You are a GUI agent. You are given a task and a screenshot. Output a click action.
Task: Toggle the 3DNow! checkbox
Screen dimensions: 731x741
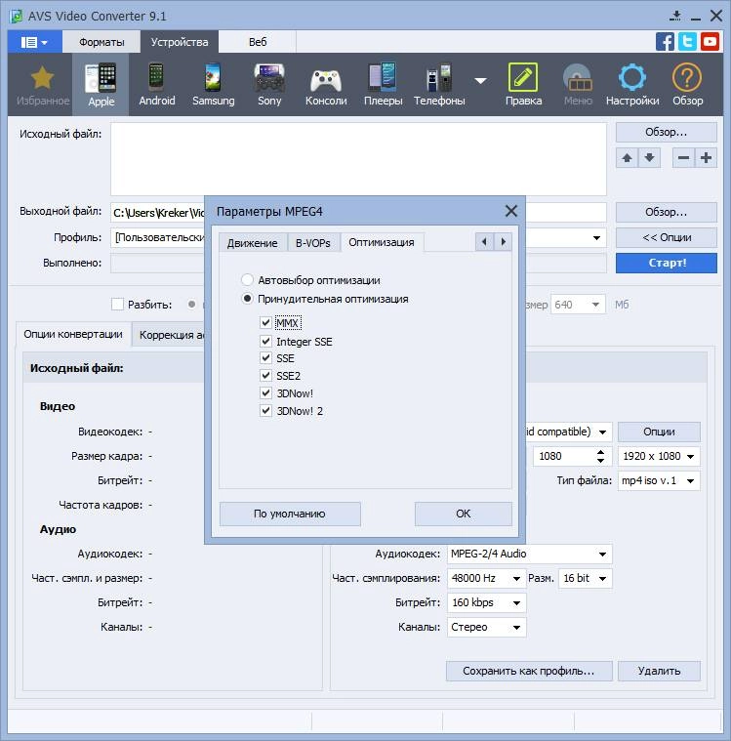point(265,392)
